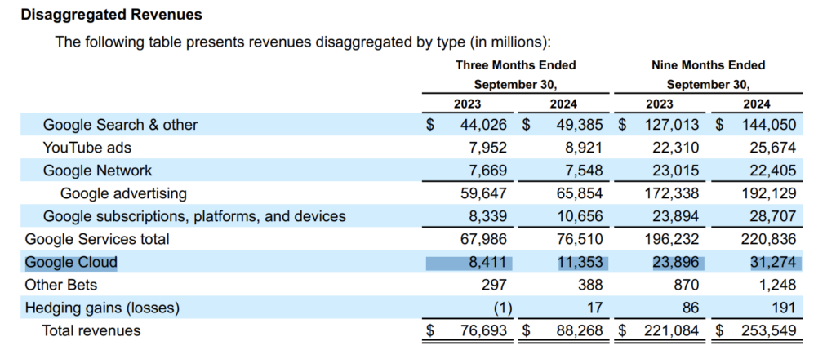This screenshot has width=836, height=350.
Task: Click the value 23,894
Action: point(675,216)
